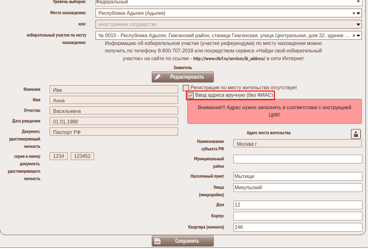
Task: Click the Дом field with value 12
Action: tap(297, 205)
